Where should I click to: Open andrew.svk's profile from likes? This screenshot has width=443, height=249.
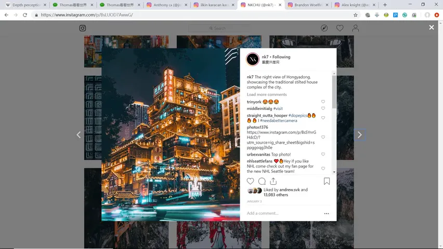coord(290,190)
